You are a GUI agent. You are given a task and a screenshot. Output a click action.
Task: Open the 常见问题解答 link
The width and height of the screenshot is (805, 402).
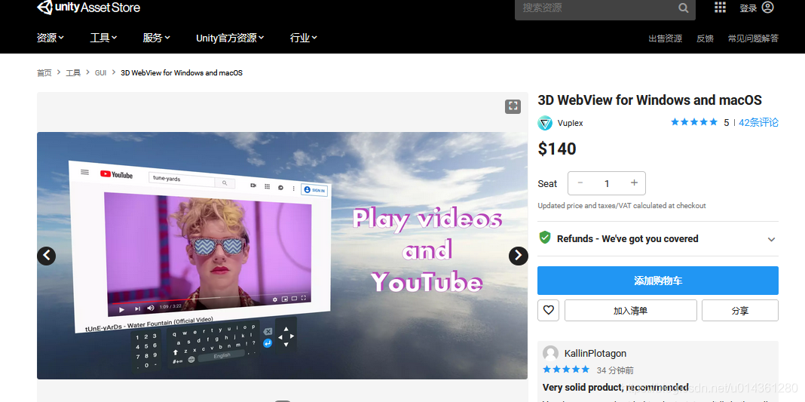click(753, 38)
